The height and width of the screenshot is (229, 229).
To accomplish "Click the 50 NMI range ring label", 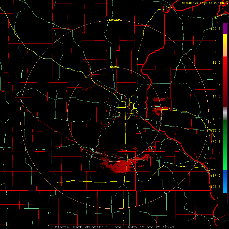I will 114,67.
